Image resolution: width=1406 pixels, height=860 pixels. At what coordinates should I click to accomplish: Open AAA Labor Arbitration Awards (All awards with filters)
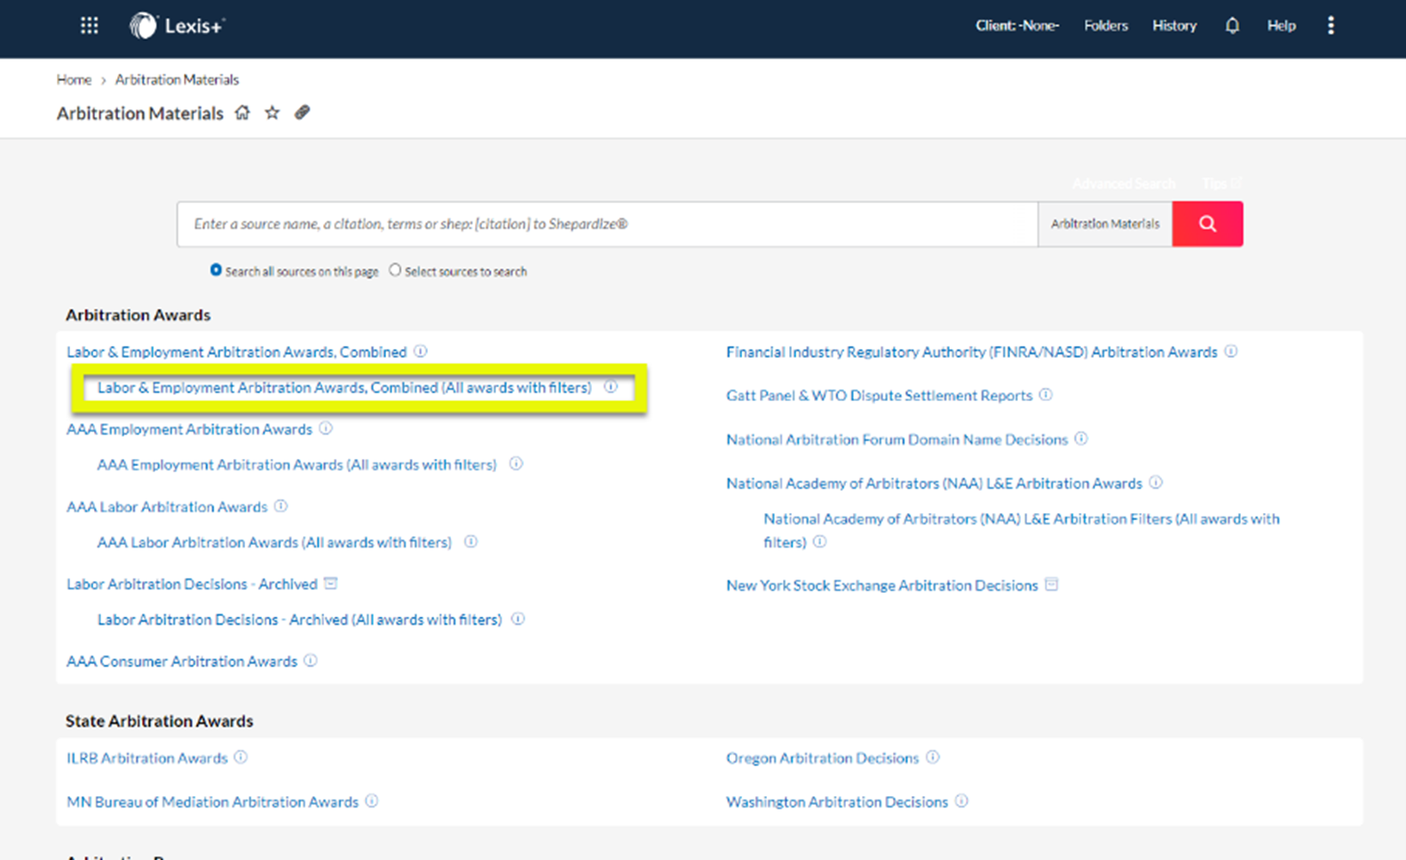point(274,542)
